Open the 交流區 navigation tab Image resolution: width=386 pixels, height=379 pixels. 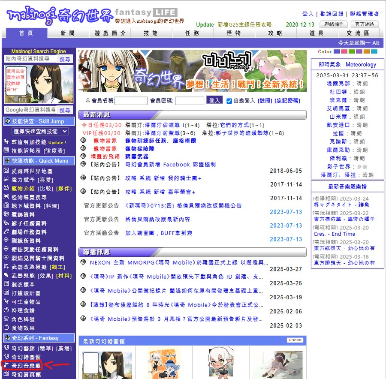[358, 33]
